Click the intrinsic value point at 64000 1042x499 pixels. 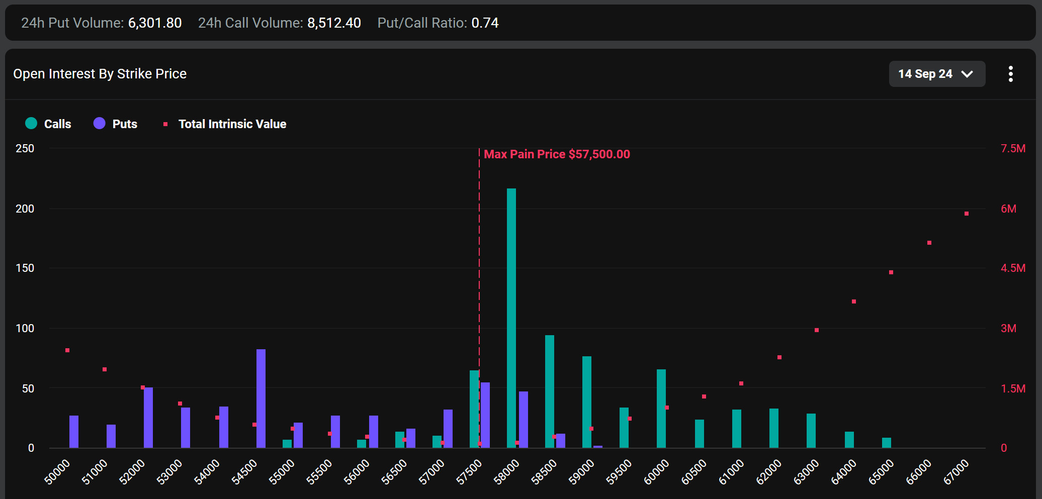pos(854,302)
